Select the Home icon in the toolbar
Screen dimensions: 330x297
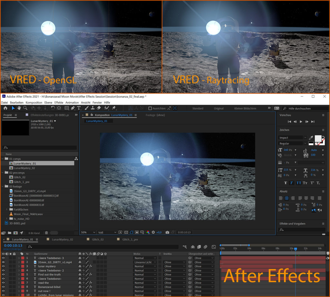pyautogui.click(x=5, y=108)
